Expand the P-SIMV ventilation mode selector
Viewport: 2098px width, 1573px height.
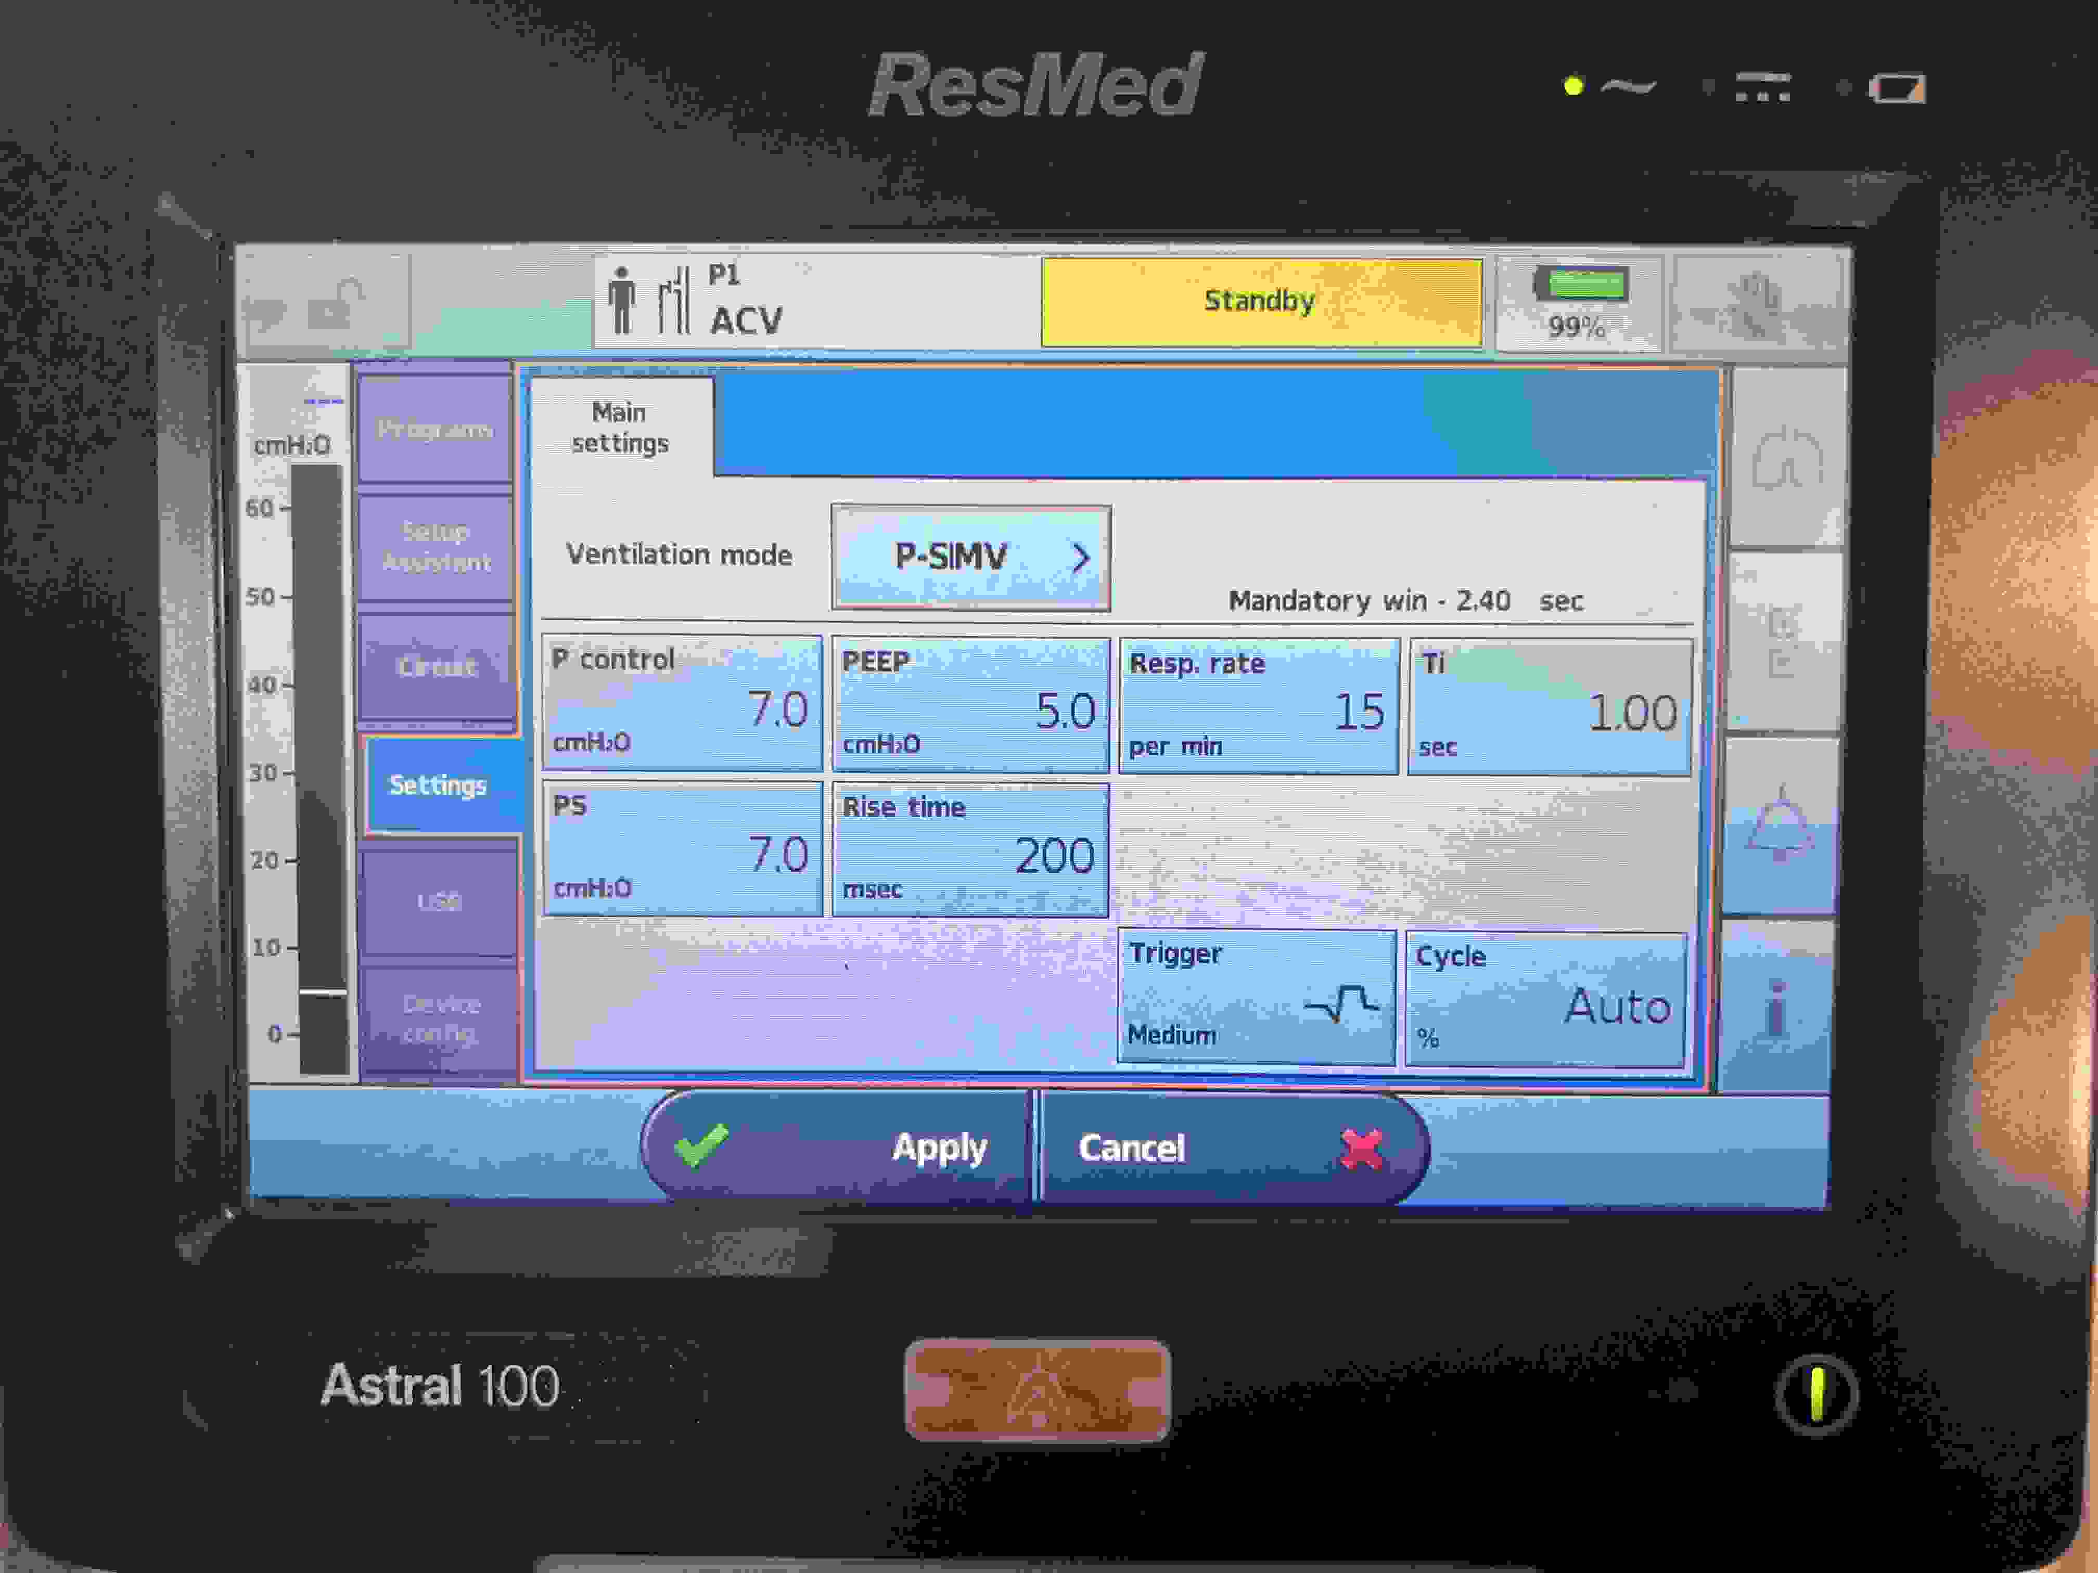970,557
